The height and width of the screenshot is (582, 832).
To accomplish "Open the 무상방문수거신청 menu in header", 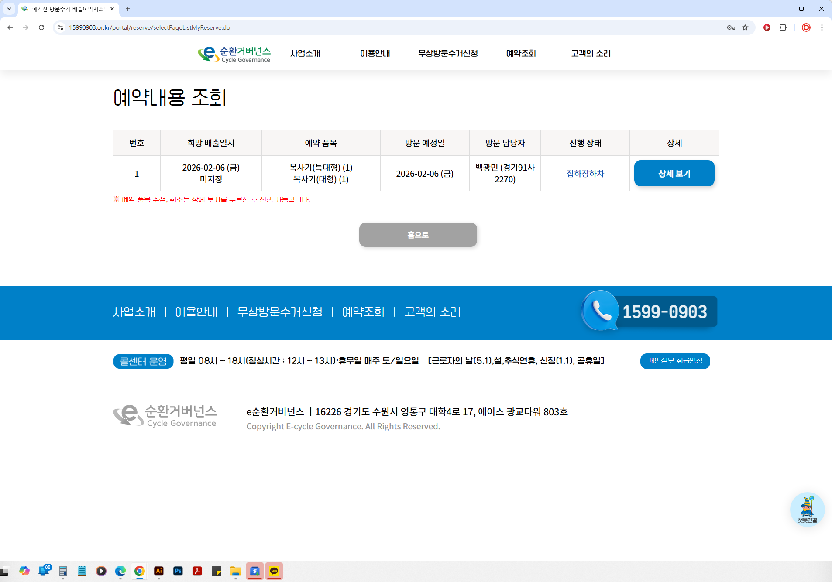I will tap(448, 53).
